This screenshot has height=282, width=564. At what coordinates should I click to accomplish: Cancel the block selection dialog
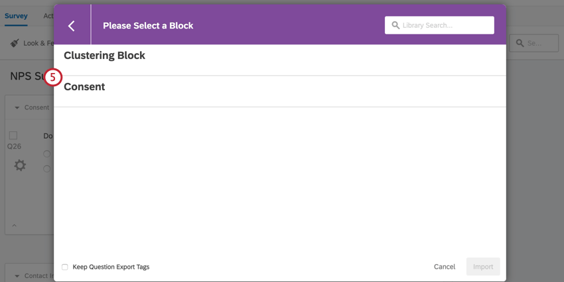(445, 267)
